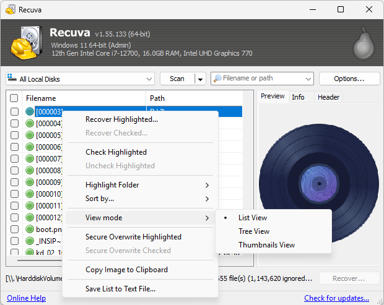The image size is (384, 305).
Task: Select the [000012] file row
Action: [x=49, y=218]
